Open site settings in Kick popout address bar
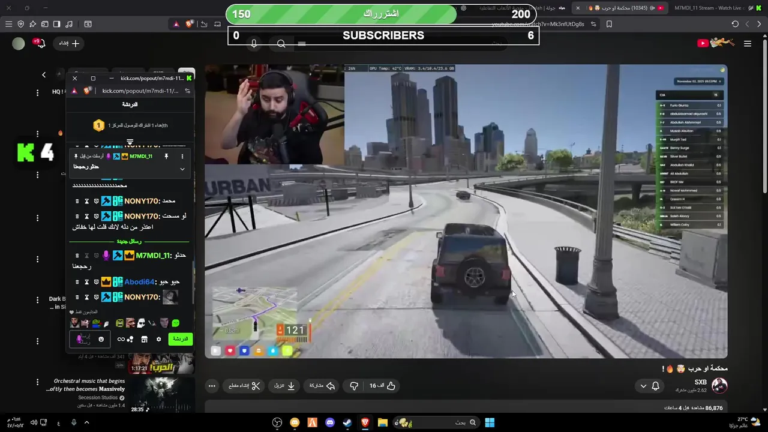768x432 pixels. 187,91
